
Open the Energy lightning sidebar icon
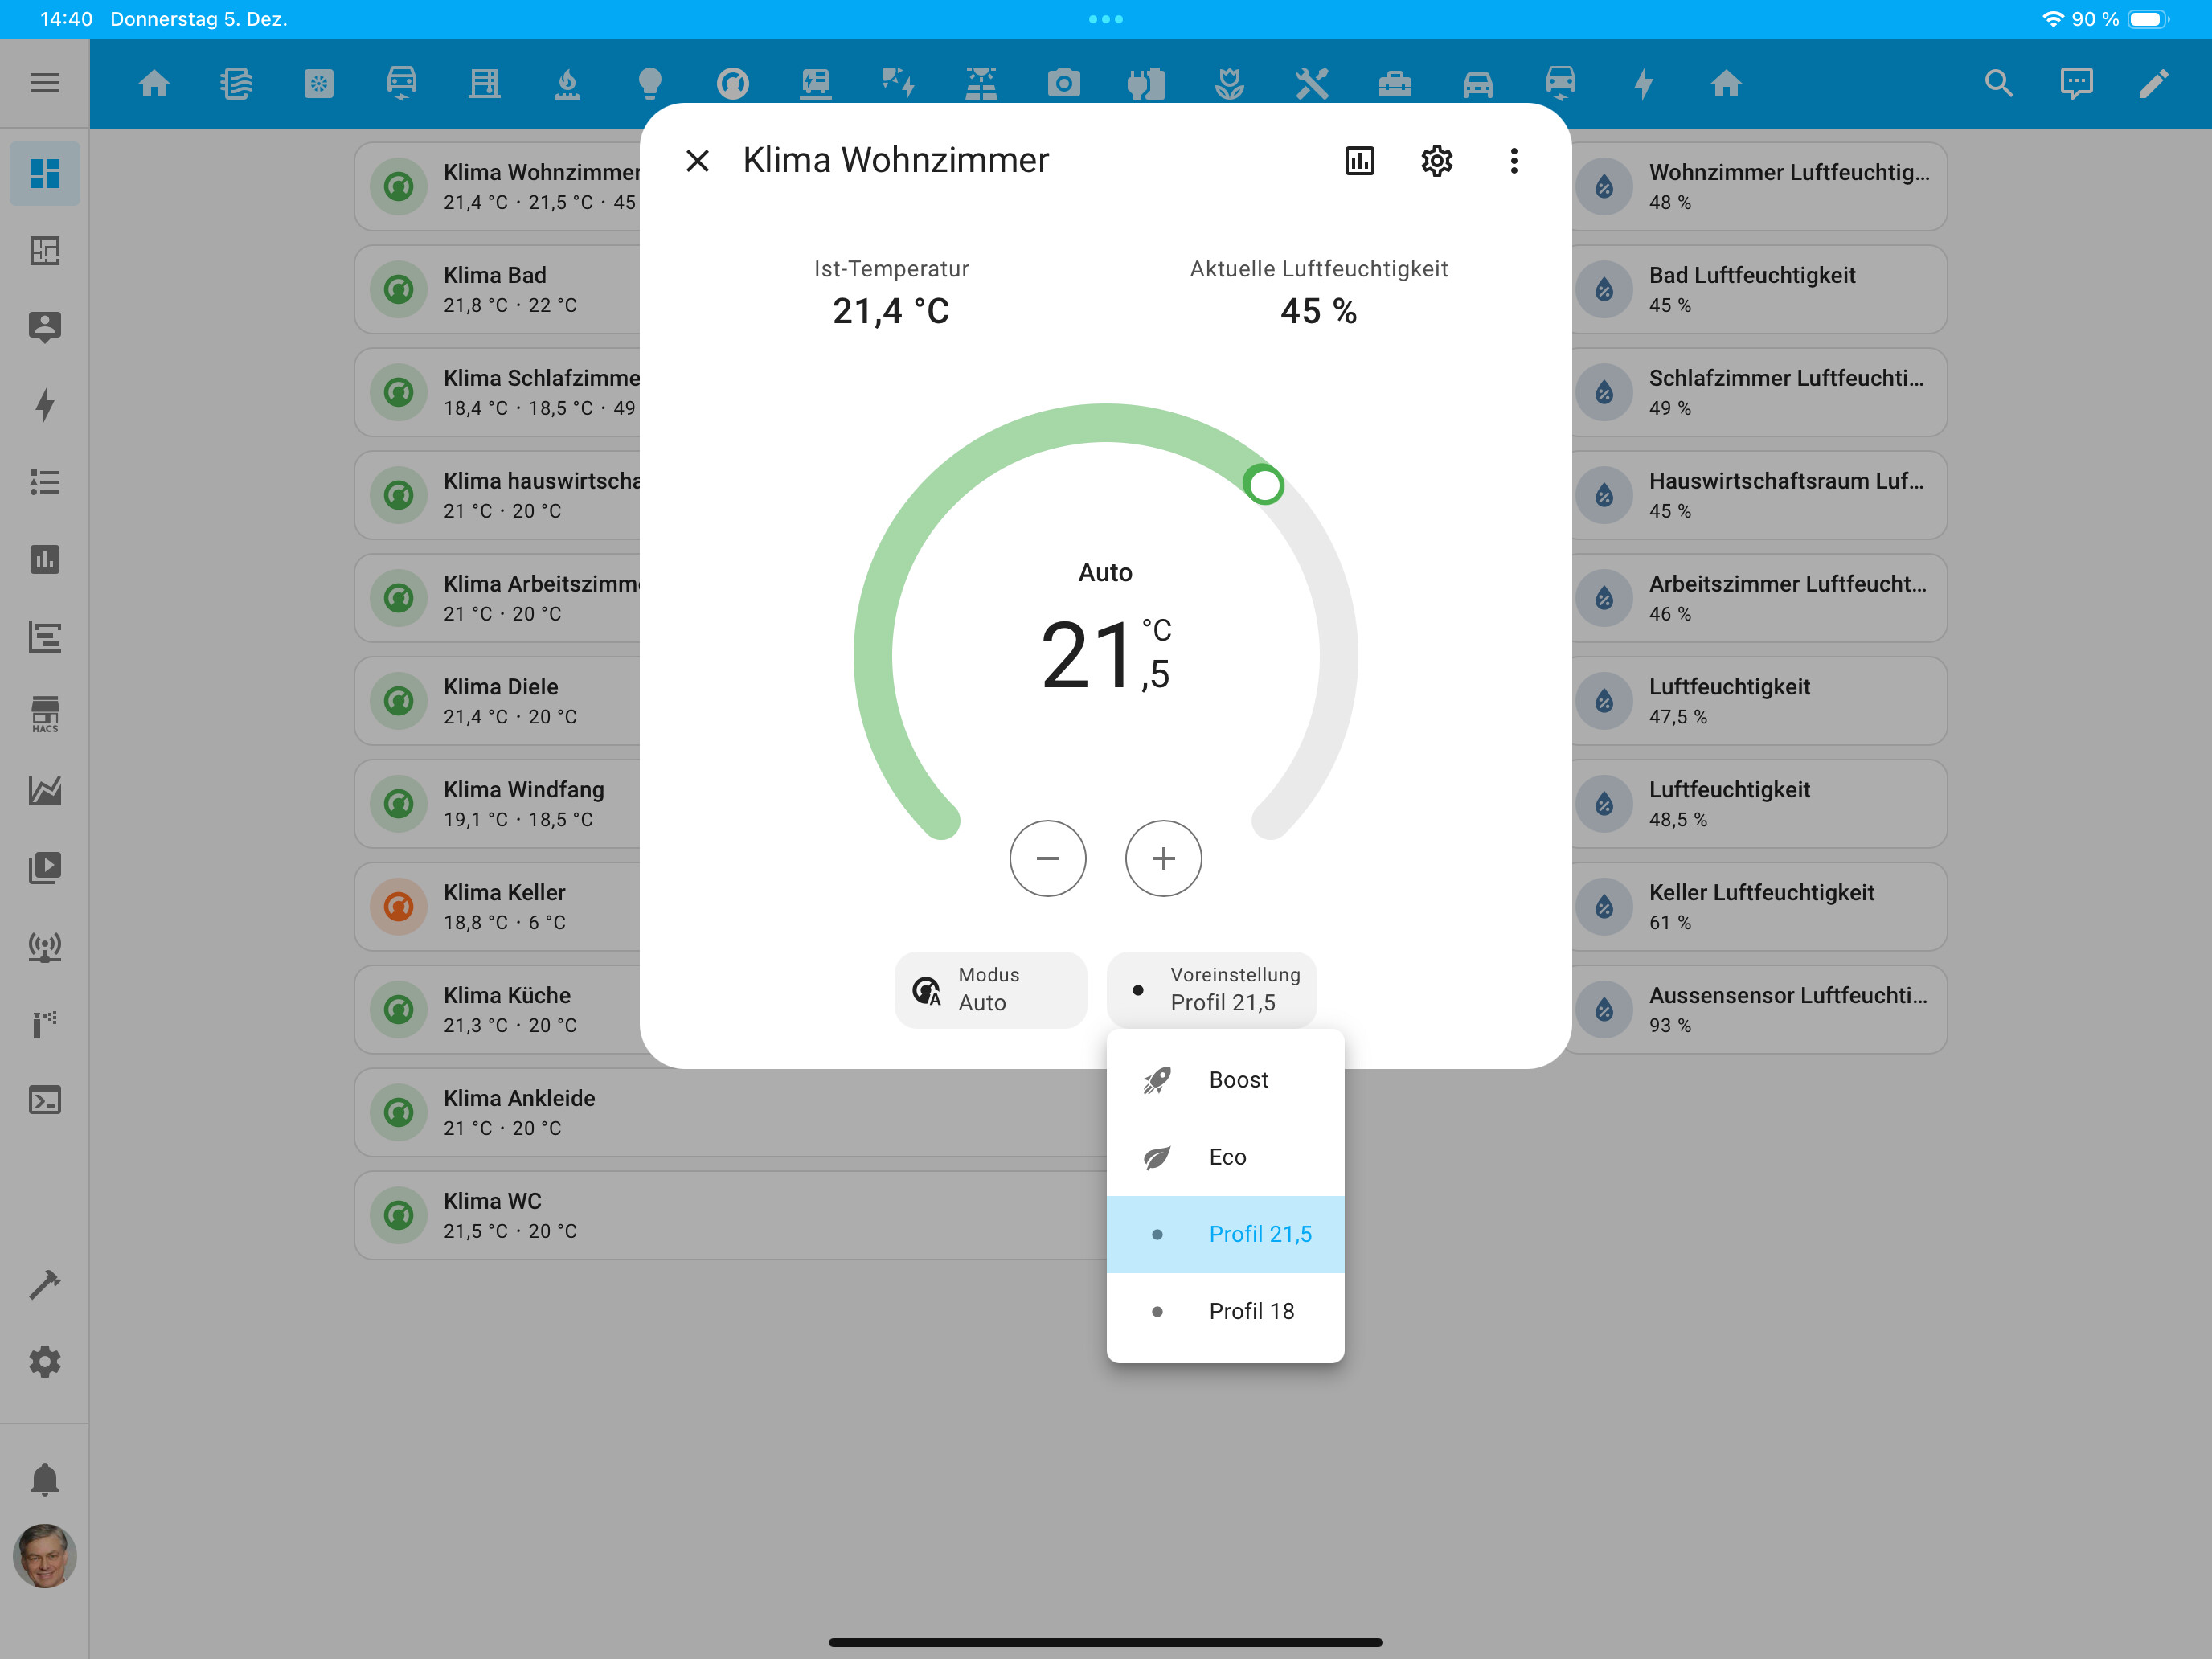[x=44, y=405]
